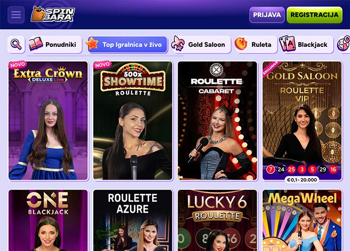Click the roulette chip Ruleta icon
The height and width of the screenshot is (251, 350).
click(x=241, y=43)
